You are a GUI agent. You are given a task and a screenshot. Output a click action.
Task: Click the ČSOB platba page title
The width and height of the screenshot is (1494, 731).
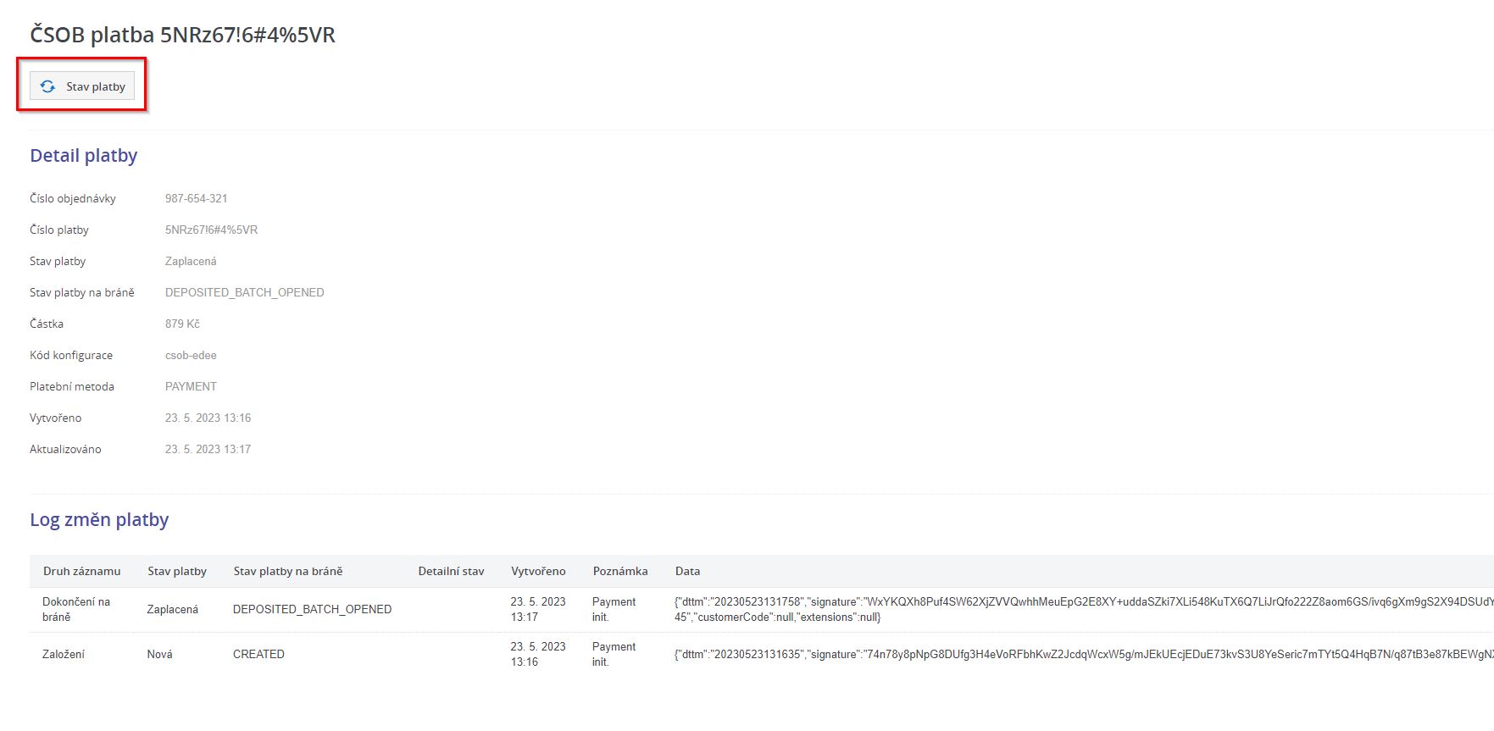[182, 35]
